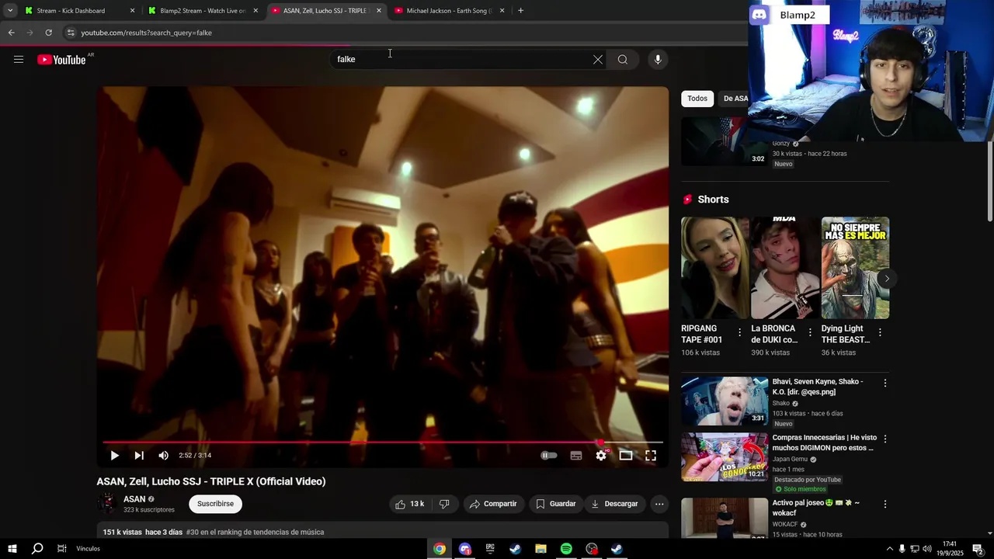The height and width of the screenshot is (559, 994).
Task: Clear the search box with the X
Action: [x=598, y=59]
